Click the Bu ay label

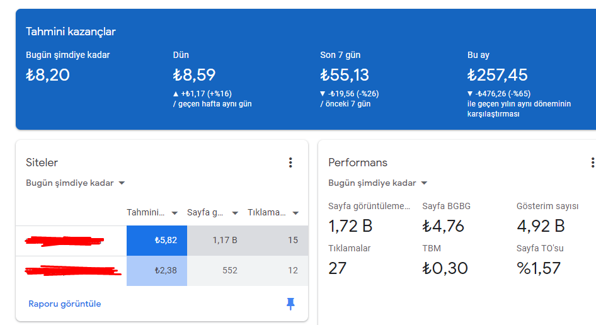478,55
